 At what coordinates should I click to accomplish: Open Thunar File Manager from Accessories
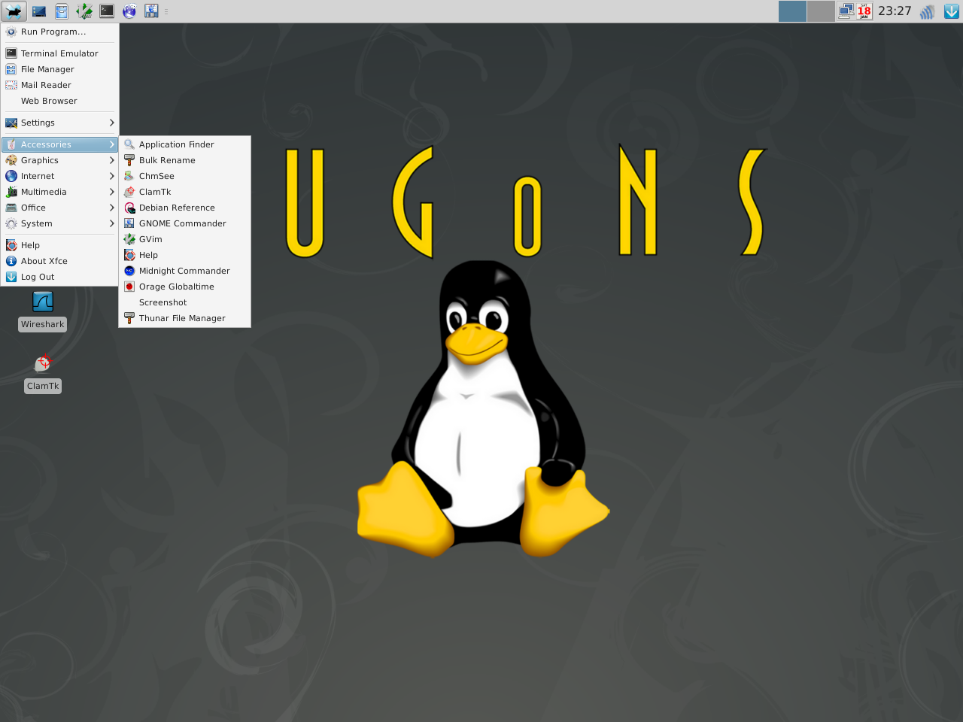pos(184,318)
